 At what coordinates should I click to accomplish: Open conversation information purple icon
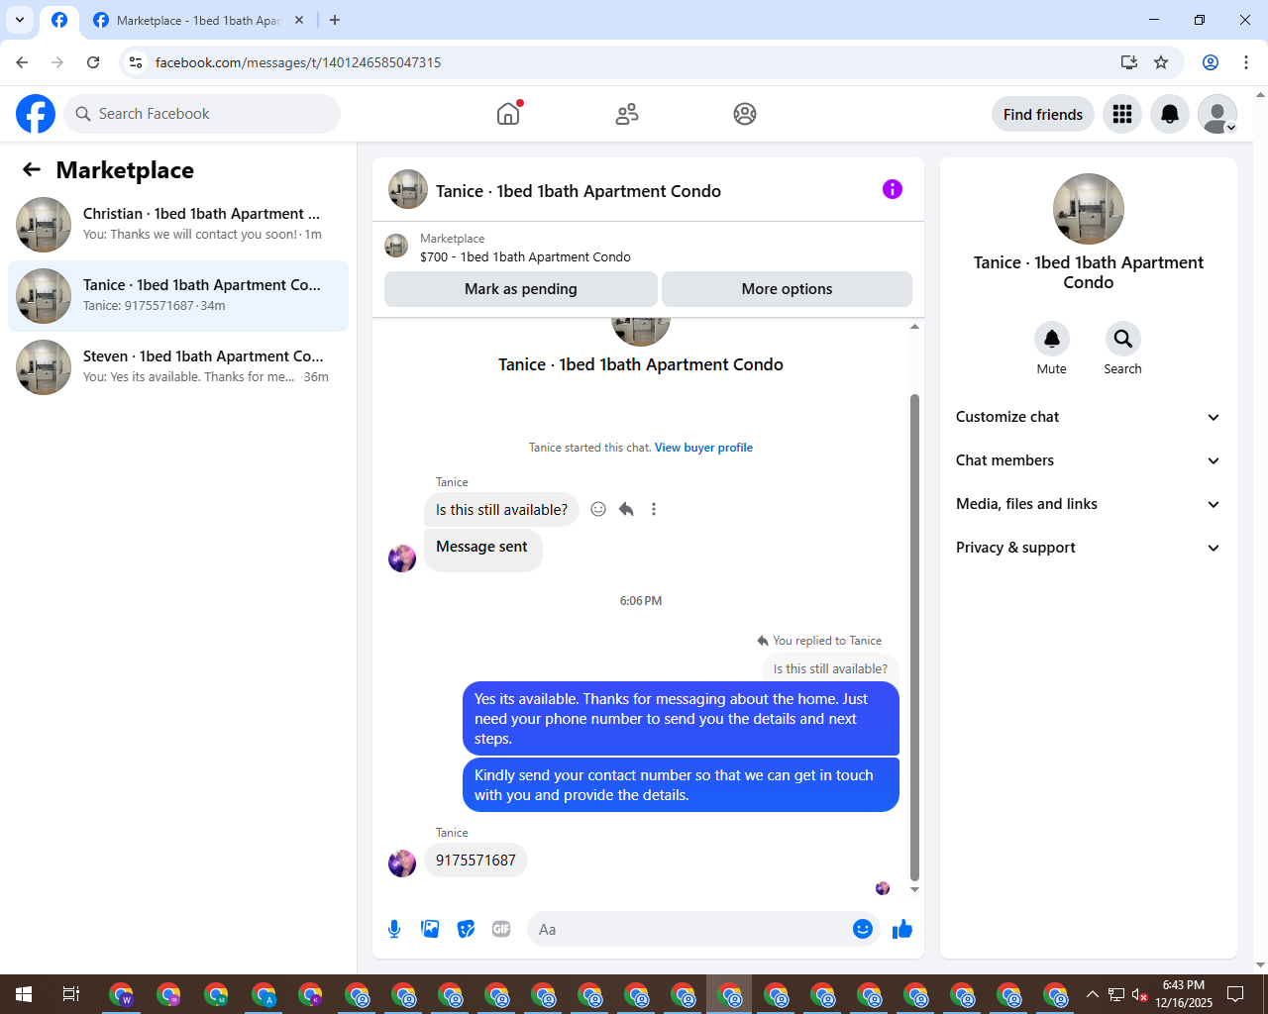tap(893, 189)
